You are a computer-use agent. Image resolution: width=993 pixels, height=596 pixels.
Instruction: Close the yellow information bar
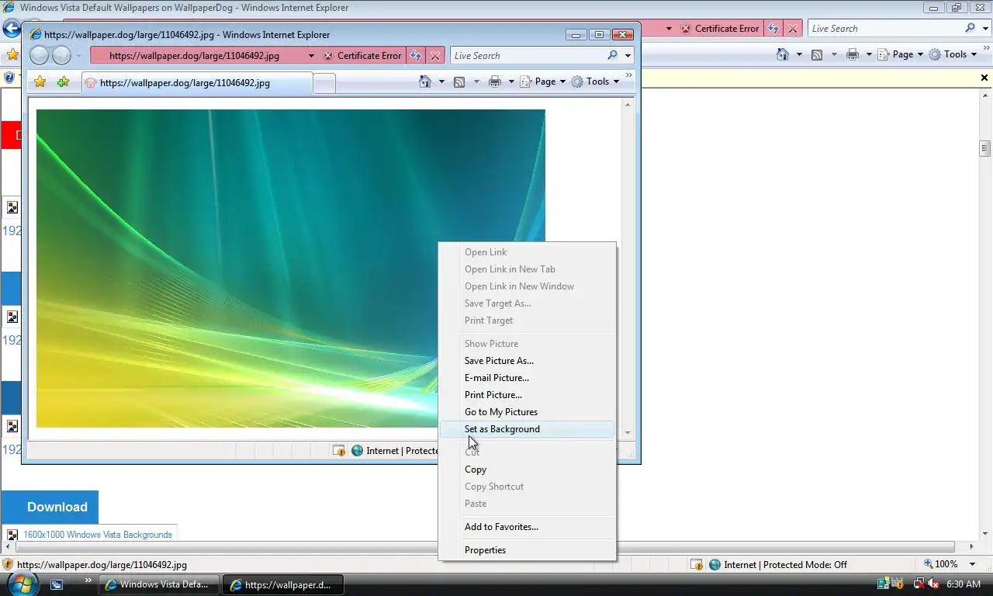(984, 78)
